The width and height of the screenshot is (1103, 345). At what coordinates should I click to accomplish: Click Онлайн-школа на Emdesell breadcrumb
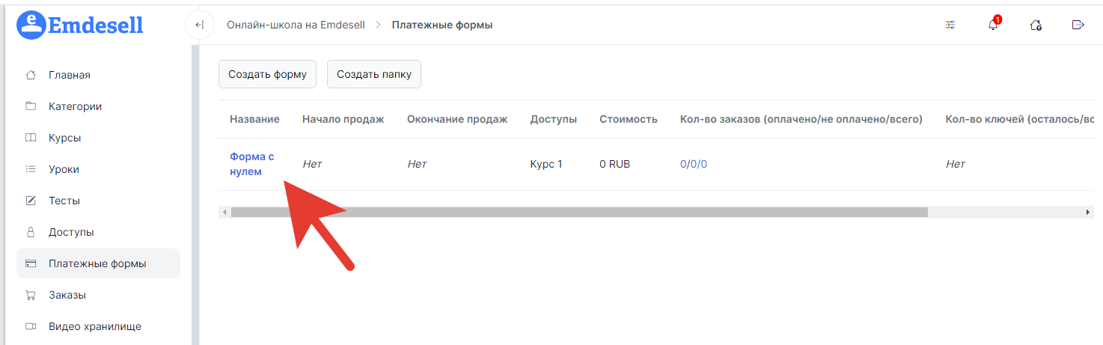[296, 25]
